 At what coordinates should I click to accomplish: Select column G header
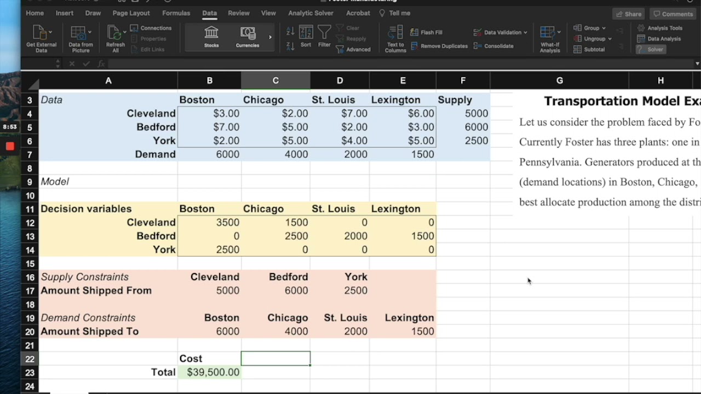(559, 80)
